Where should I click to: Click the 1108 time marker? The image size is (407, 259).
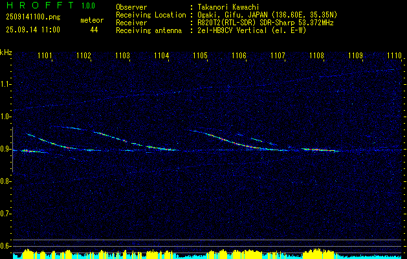[317, 55]
